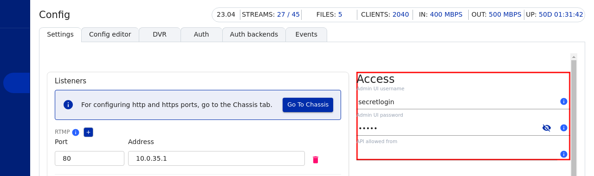
Task: Click info icon beside Admin UI username
Action: point(564,101)
